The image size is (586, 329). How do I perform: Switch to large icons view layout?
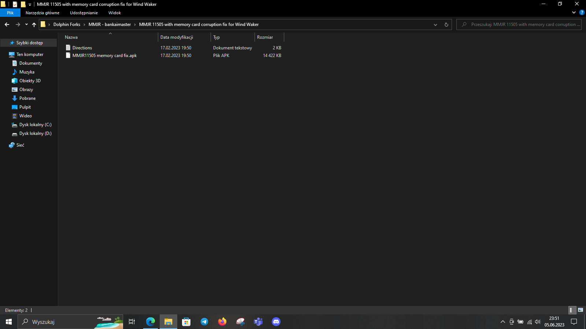coord(581,310)
